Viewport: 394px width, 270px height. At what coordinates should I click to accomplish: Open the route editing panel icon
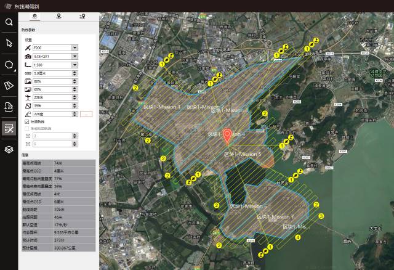click(9, 128)
